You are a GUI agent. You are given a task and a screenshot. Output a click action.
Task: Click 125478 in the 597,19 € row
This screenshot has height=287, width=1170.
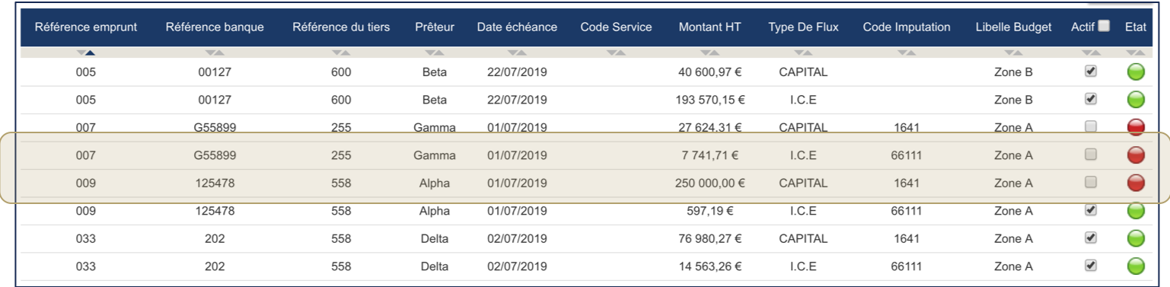(215, 211)
